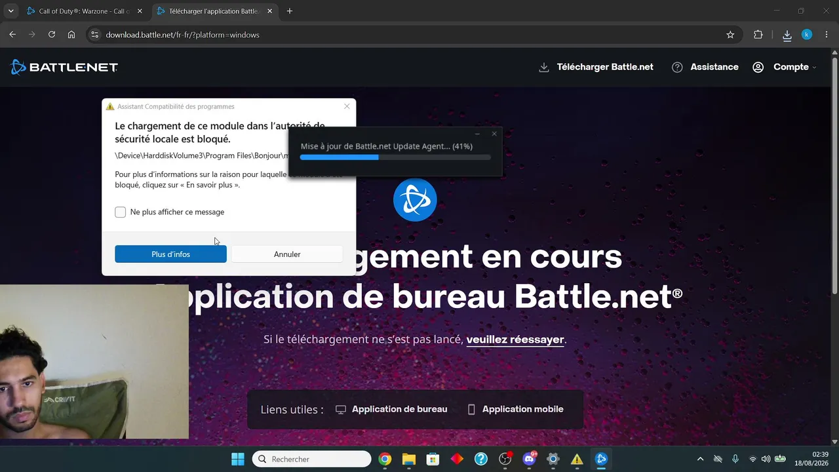Minimize the Battle.net Update Agent window

coord(477,134)
